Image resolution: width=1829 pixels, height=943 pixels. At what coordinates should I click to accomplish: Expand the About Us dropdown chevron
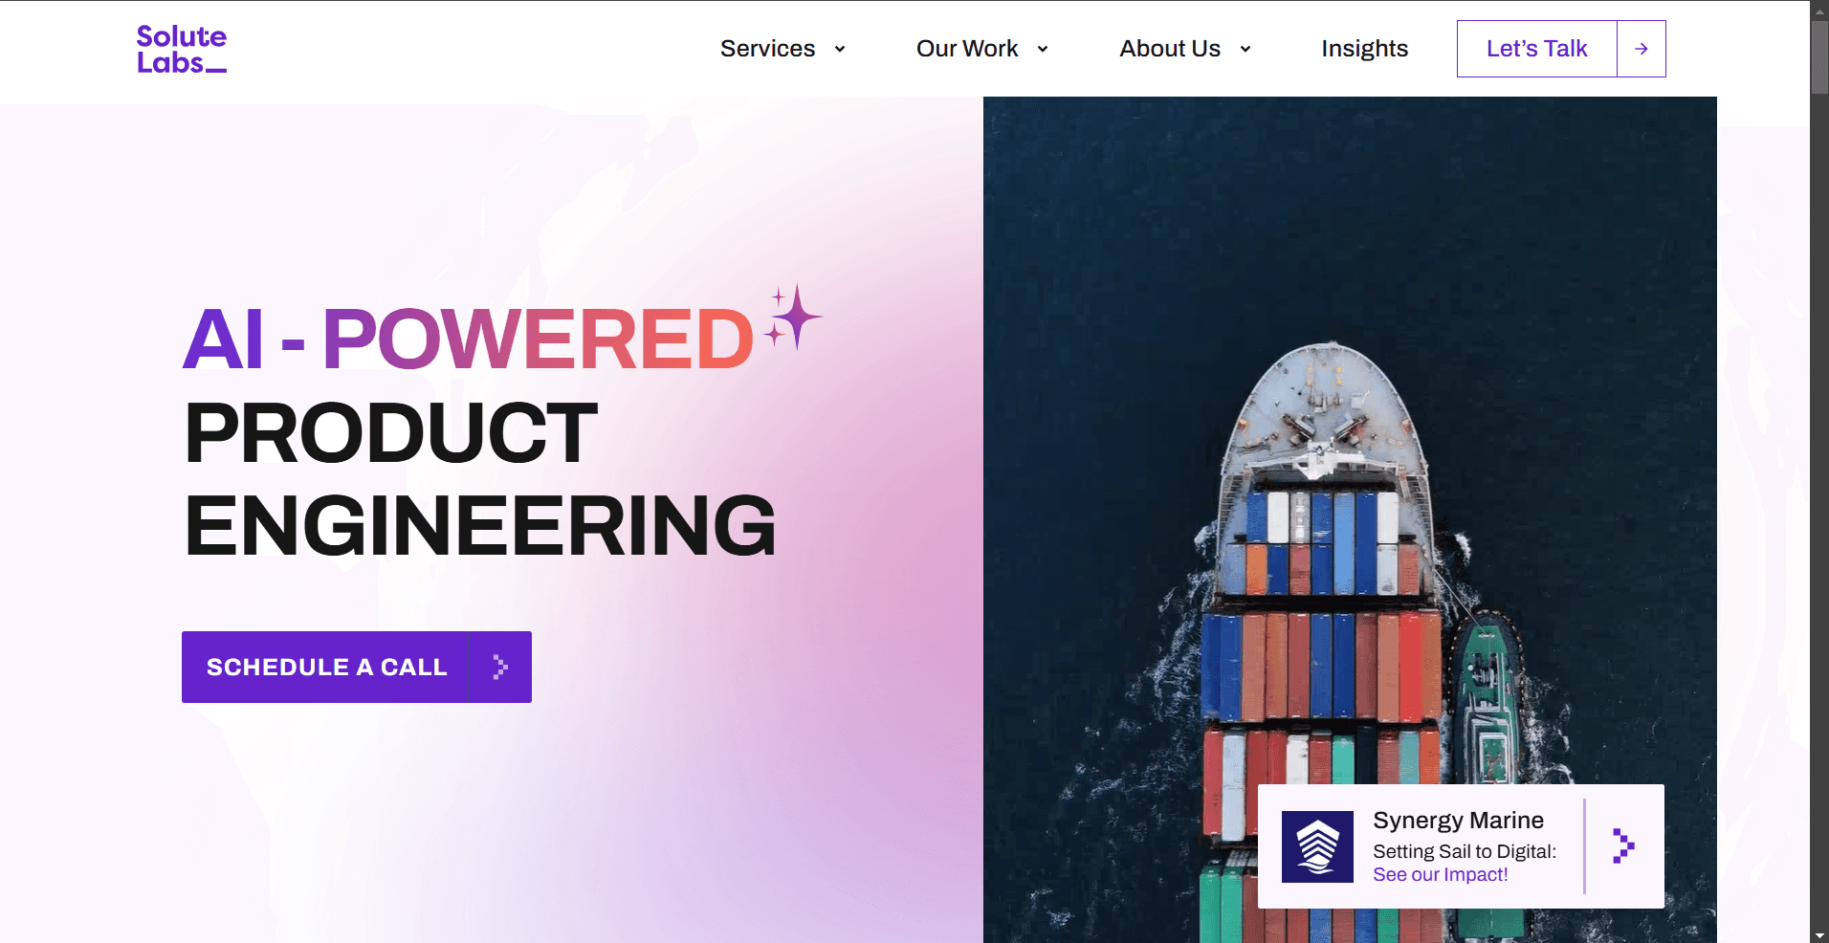click(x=1245, y=49)
